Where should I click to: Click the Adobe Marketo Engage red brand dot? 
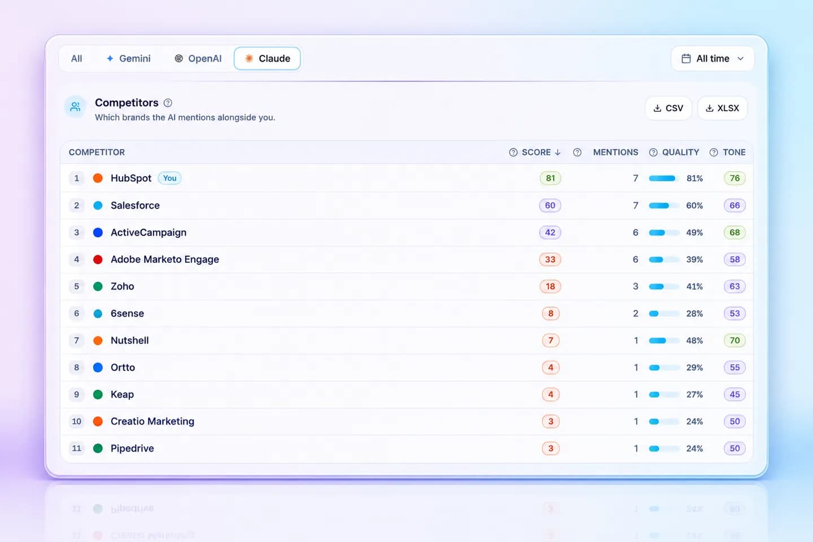[x=98, y=260]
